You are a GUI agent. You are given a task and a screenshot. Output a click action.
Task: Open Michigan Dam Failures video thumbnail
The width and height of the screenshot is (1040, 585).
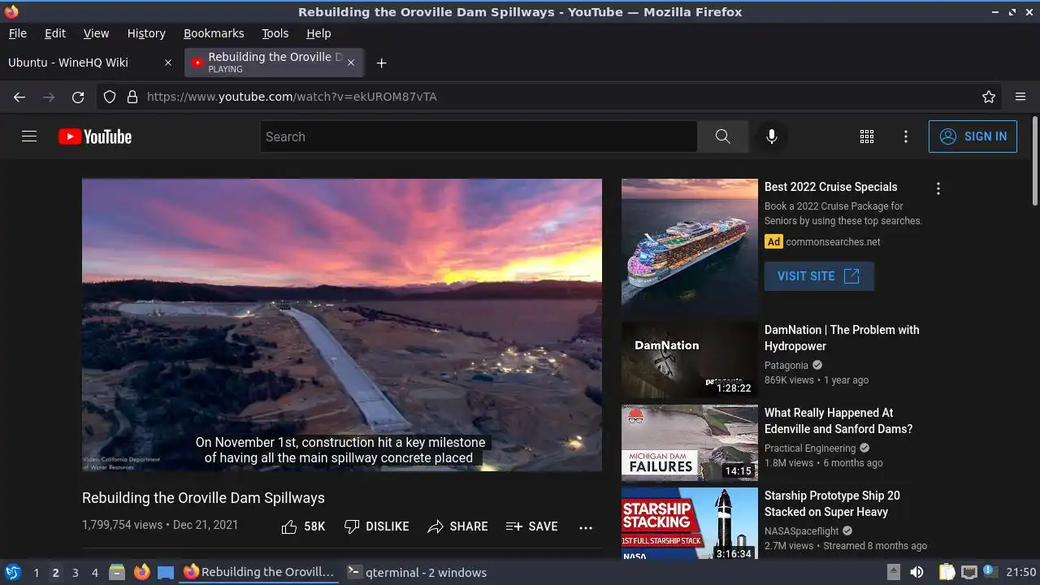(x=690, y=443)
